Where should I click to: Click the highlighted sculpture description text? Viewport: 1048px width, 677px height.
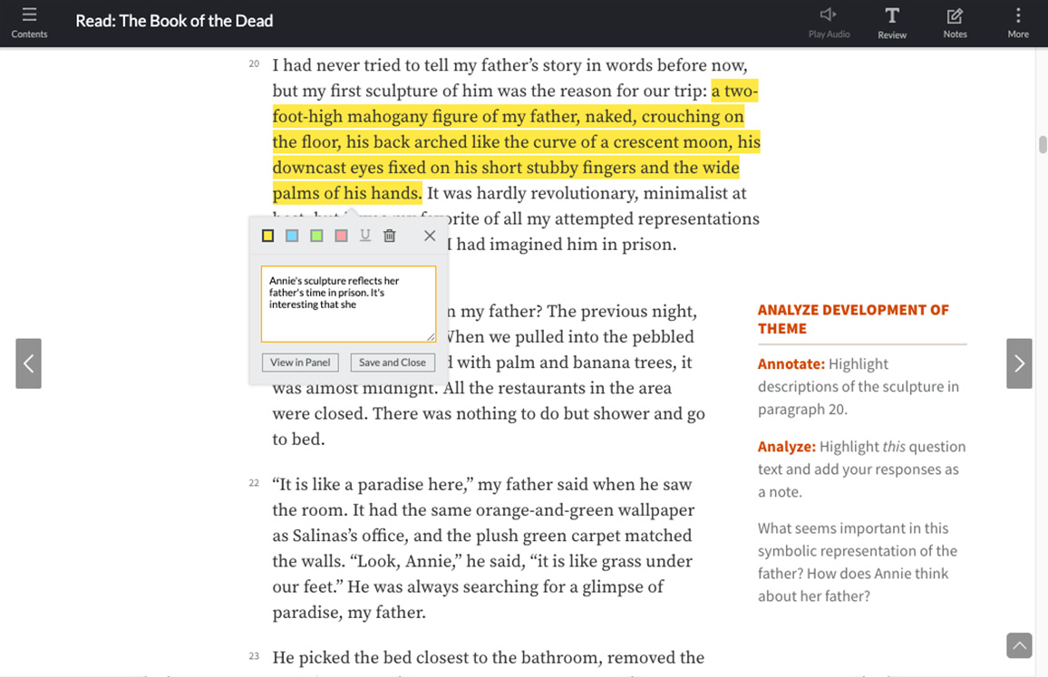point(515,141)
